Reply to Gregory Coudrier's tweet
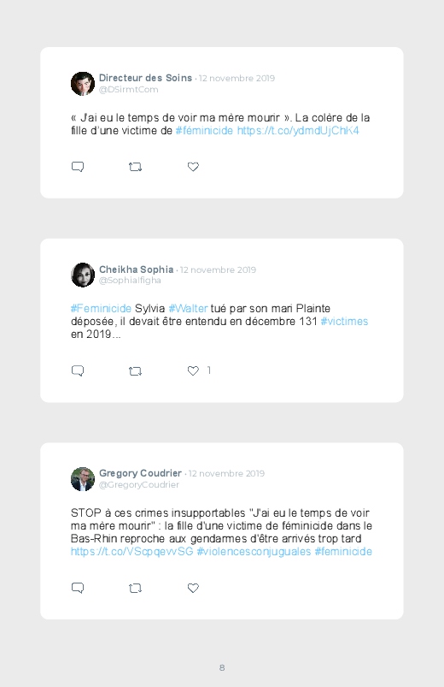Viewport: 444px width, 687px height. (78, 588)
